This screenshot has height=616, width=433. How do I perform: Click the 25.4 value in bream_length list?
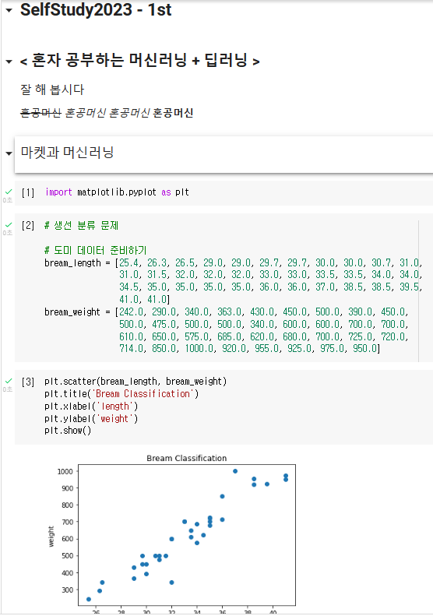coord(128,262)
